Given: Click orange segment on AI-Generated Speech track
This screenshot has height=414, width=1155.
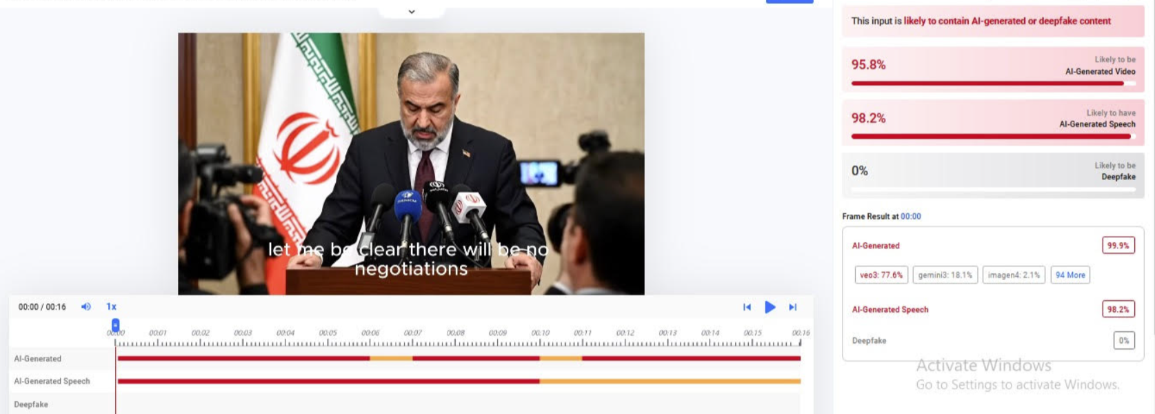Looking at the screenshot, I should tap(670, 381).
